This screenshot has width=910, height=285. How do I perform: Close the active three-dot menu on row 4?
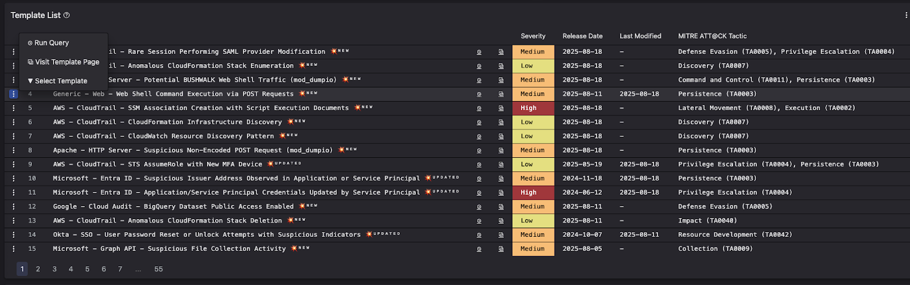(14, 94)
